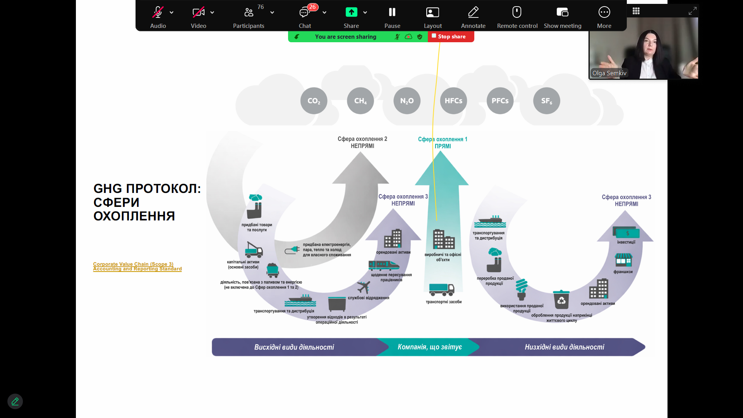This screenshot has height=418, width=743.
Task: Click the security shield icon in green bar
Action: tap(420, 37)
